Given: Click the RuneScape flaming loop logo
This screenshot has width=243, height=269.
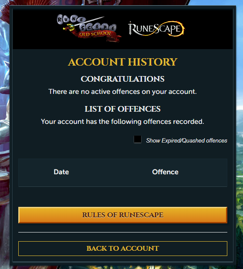Looking at the screenshot, I should [156, 29].
